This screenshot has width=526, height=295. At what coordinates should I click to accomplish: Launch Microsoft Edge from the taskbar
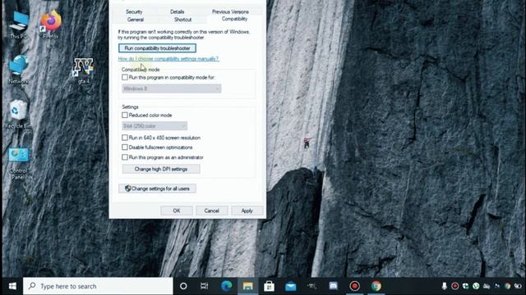click(227, 286)
